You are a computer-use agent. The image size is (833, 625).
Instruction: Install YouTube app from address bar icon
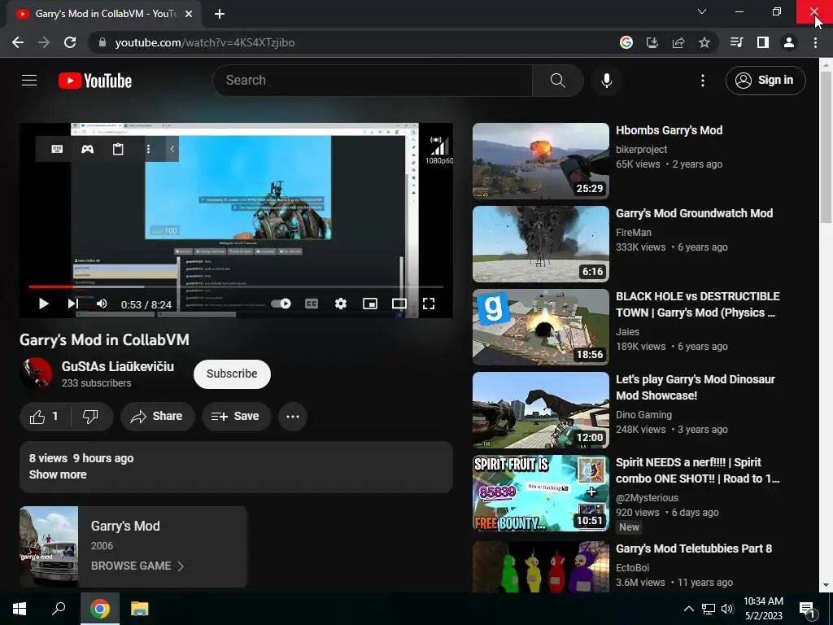tap(652, 42)
